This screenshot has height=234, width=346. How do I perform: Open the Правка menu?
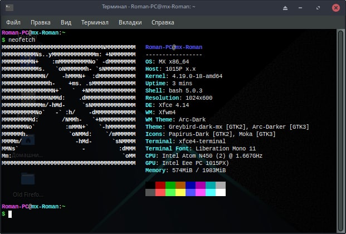40,22
